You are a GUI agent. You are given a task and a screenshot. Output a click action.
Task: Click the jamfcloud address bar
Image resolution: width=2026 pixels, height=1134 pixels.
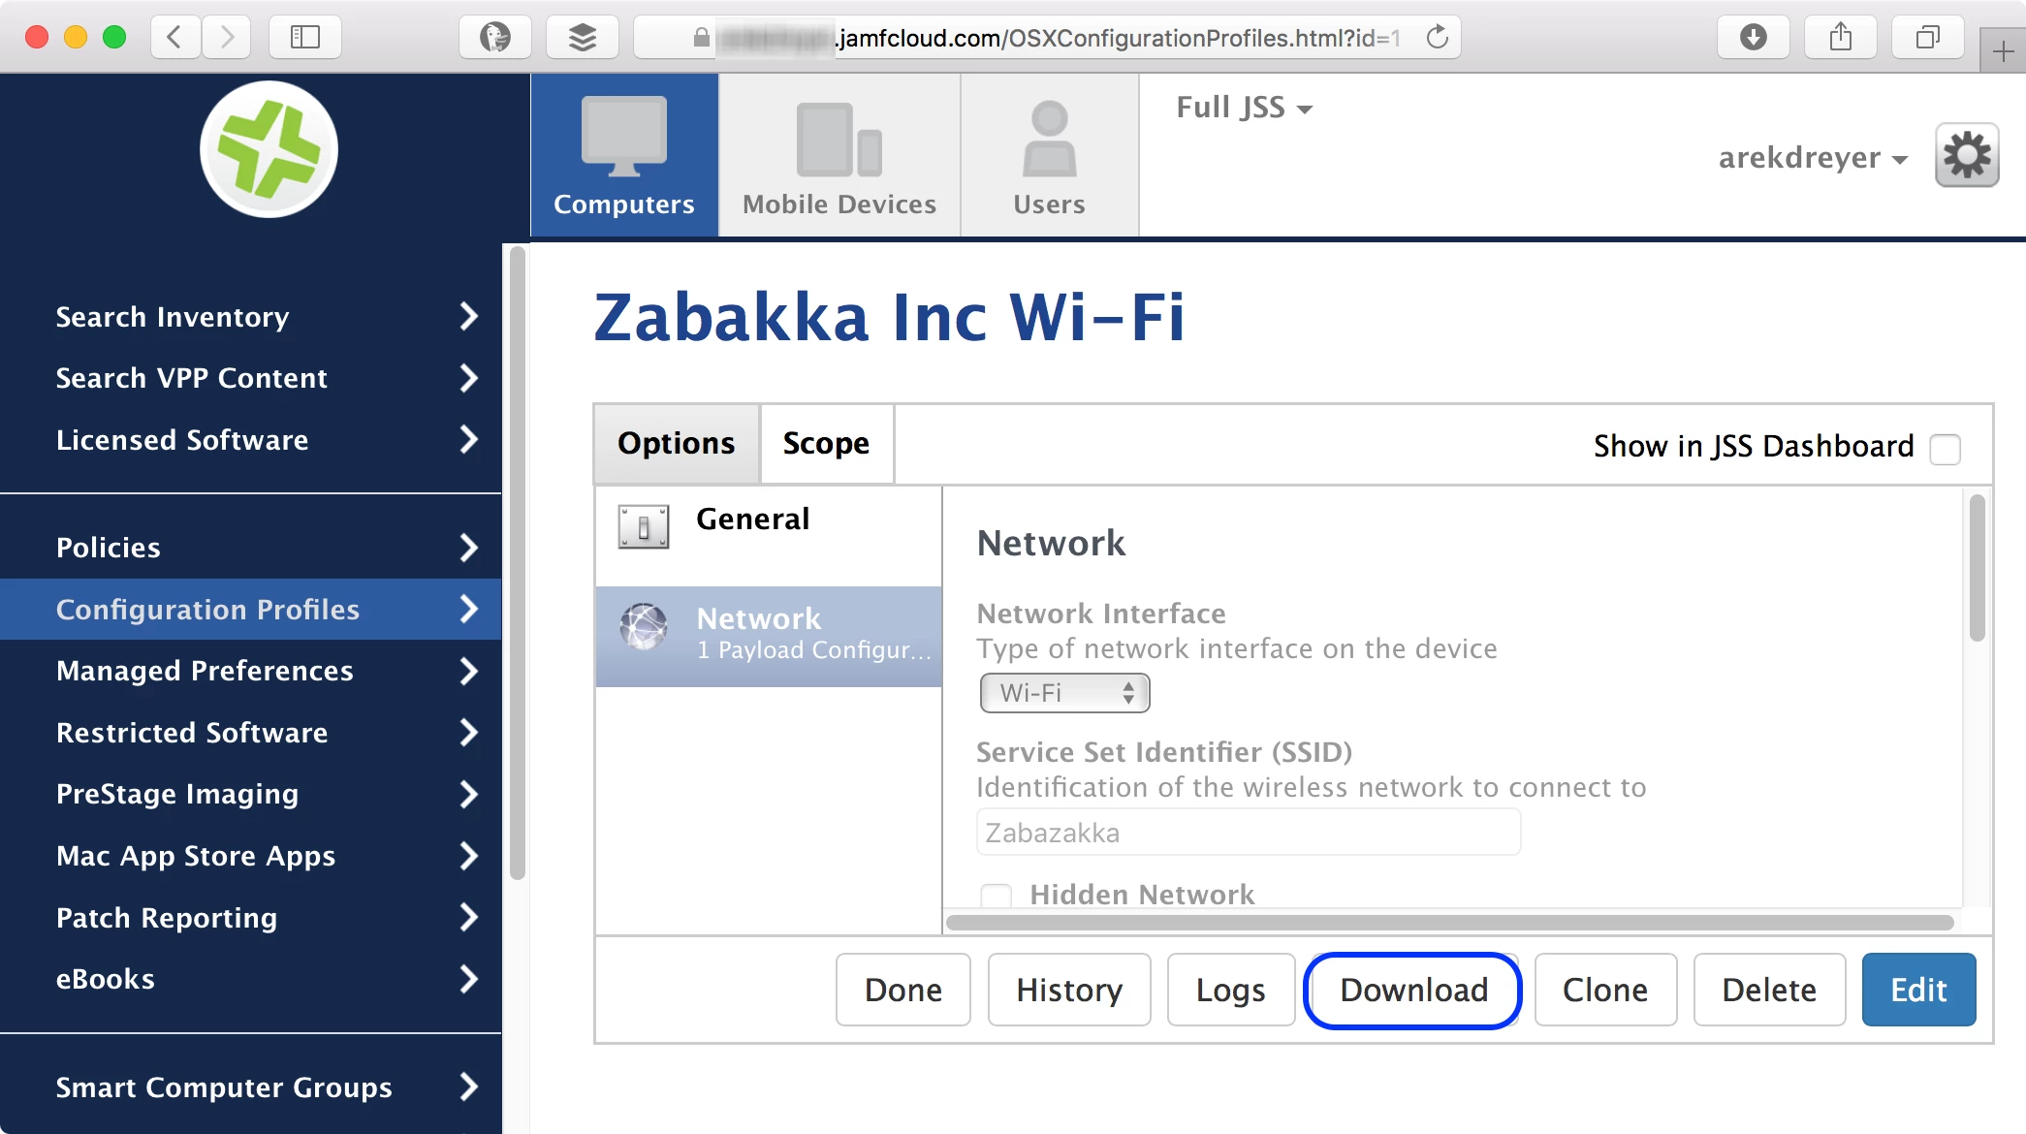(x=1047, y=38)
